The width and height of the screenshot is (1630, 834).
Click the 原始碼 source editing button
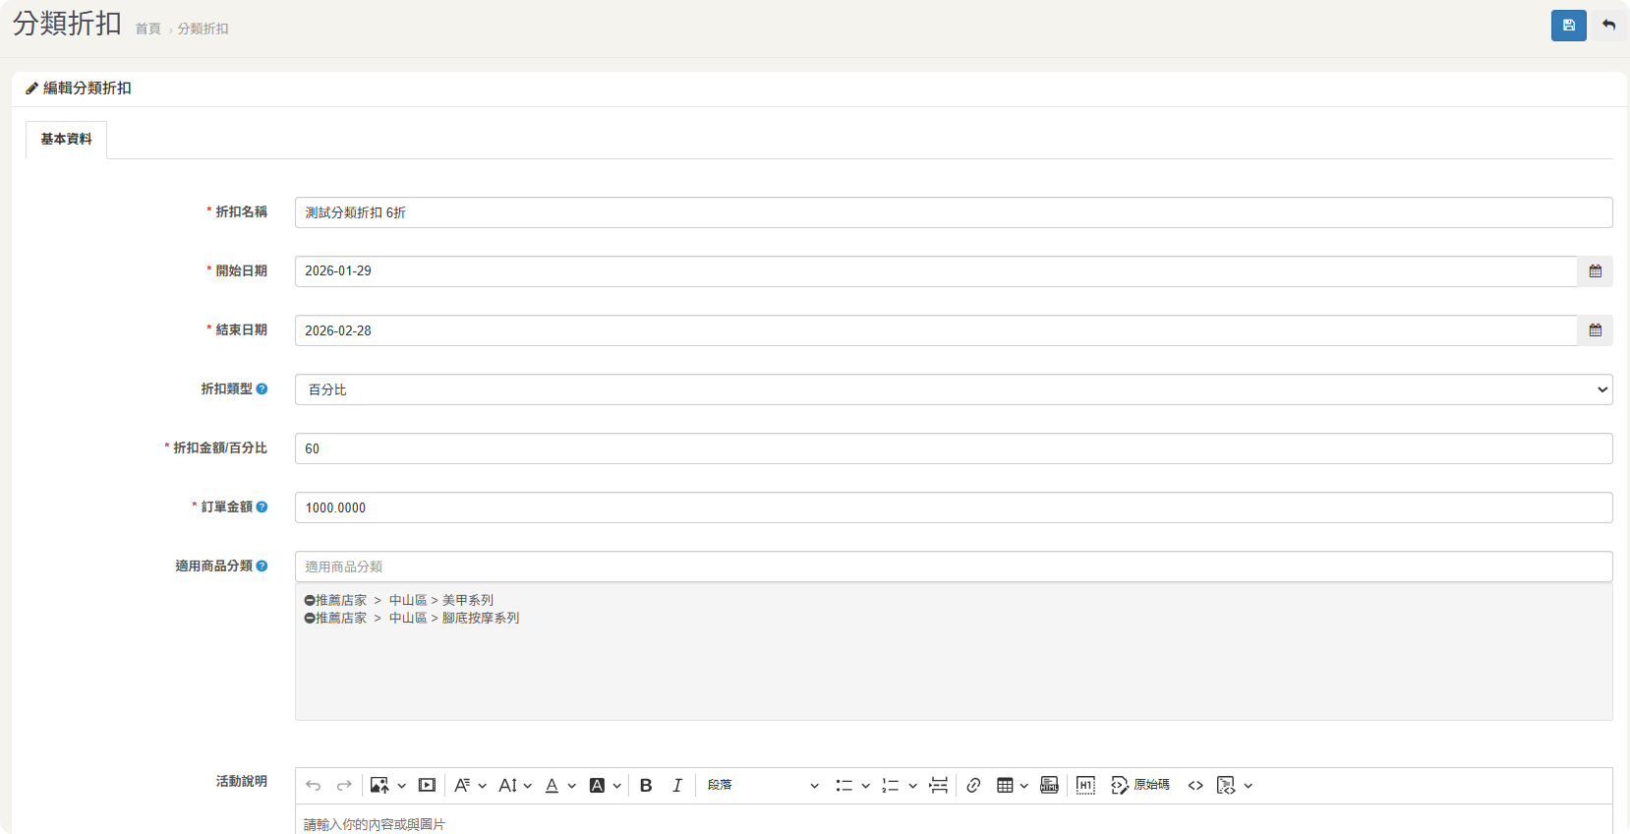tap(1140, 785)
